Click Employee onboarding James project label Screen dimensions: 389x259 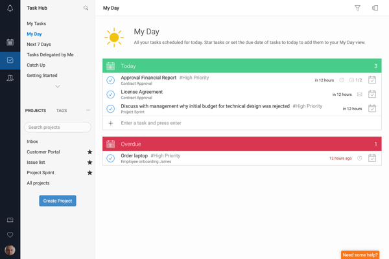(x=146, y=162)
